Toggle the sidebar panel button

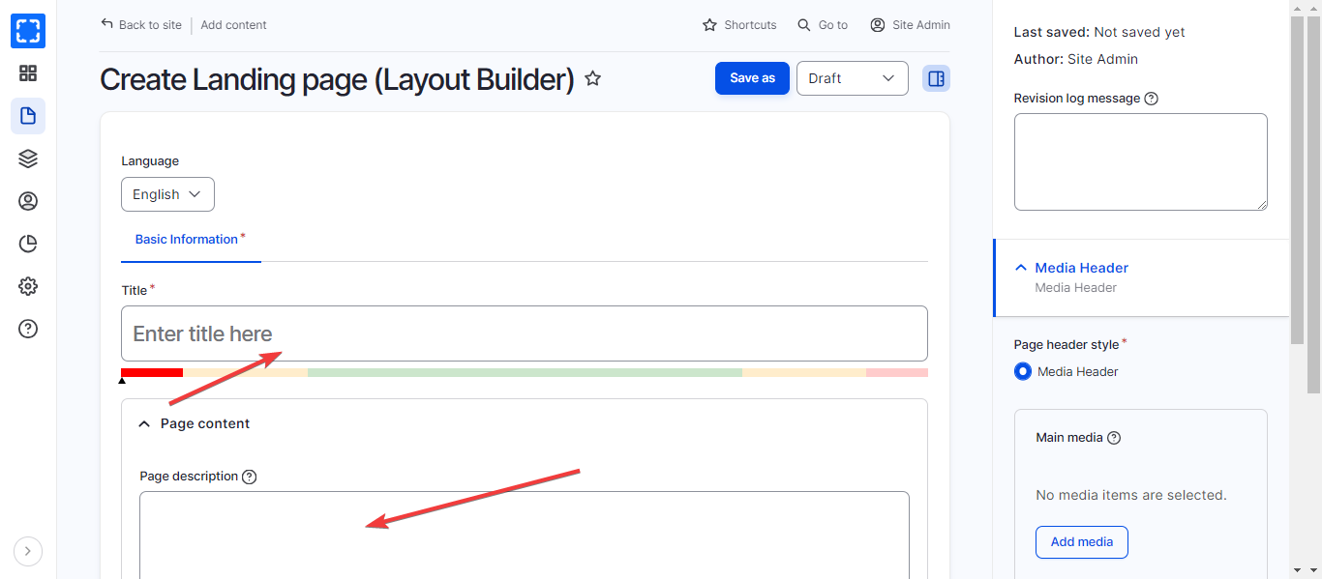(x=936, y=78)
